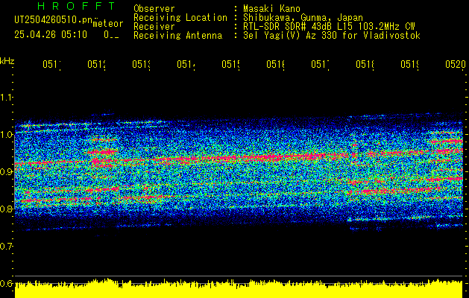Click the 1.1 frequency axis label
469x298 pixels.
coord(6,97)
